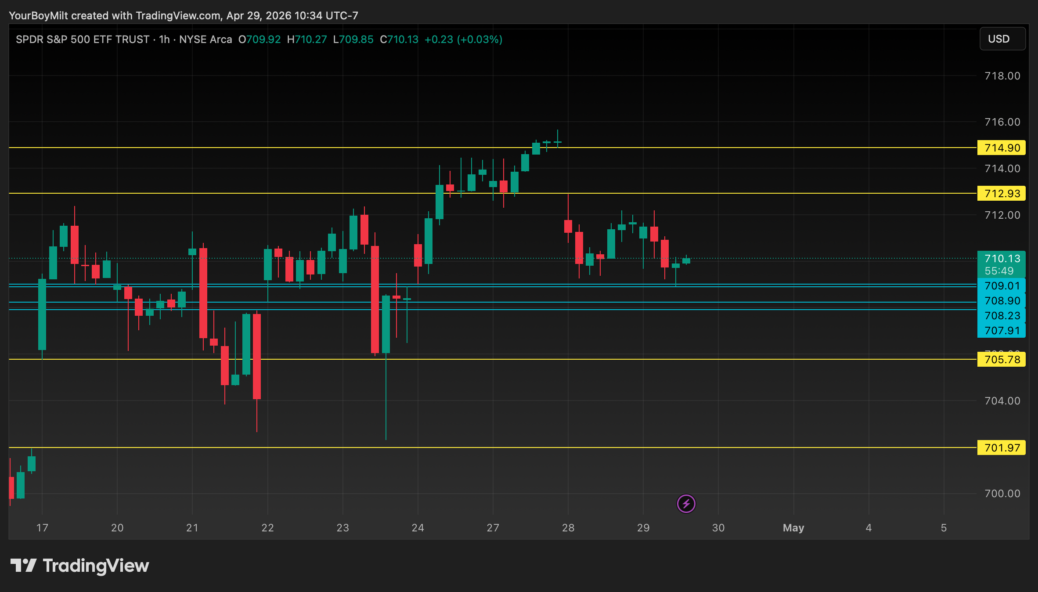Viewport: 1038px width, 592px height.
Task: Click the purple lightning bolt event icon
Action: pos(686,504)
